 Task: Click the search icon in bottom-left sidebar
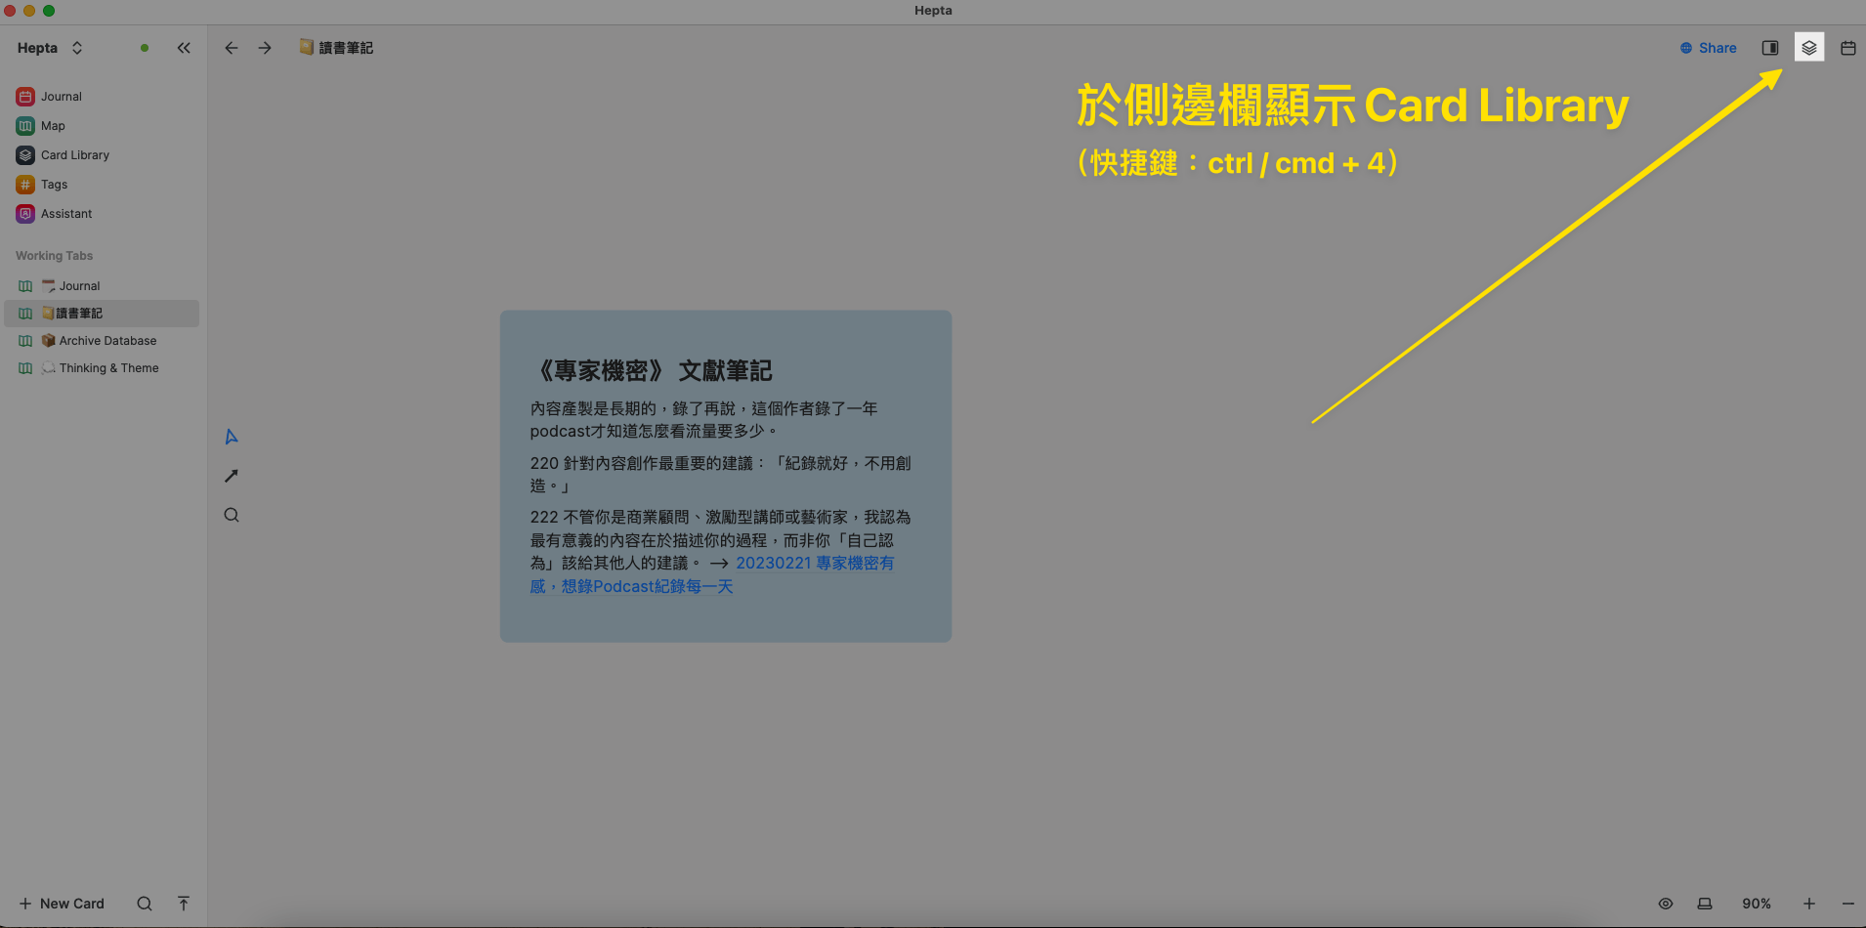point(145,904)
